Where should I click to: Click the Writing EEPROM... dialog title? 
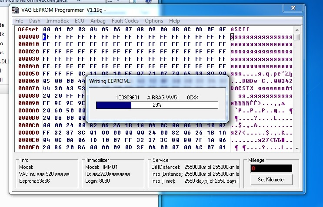coord(110,81)
